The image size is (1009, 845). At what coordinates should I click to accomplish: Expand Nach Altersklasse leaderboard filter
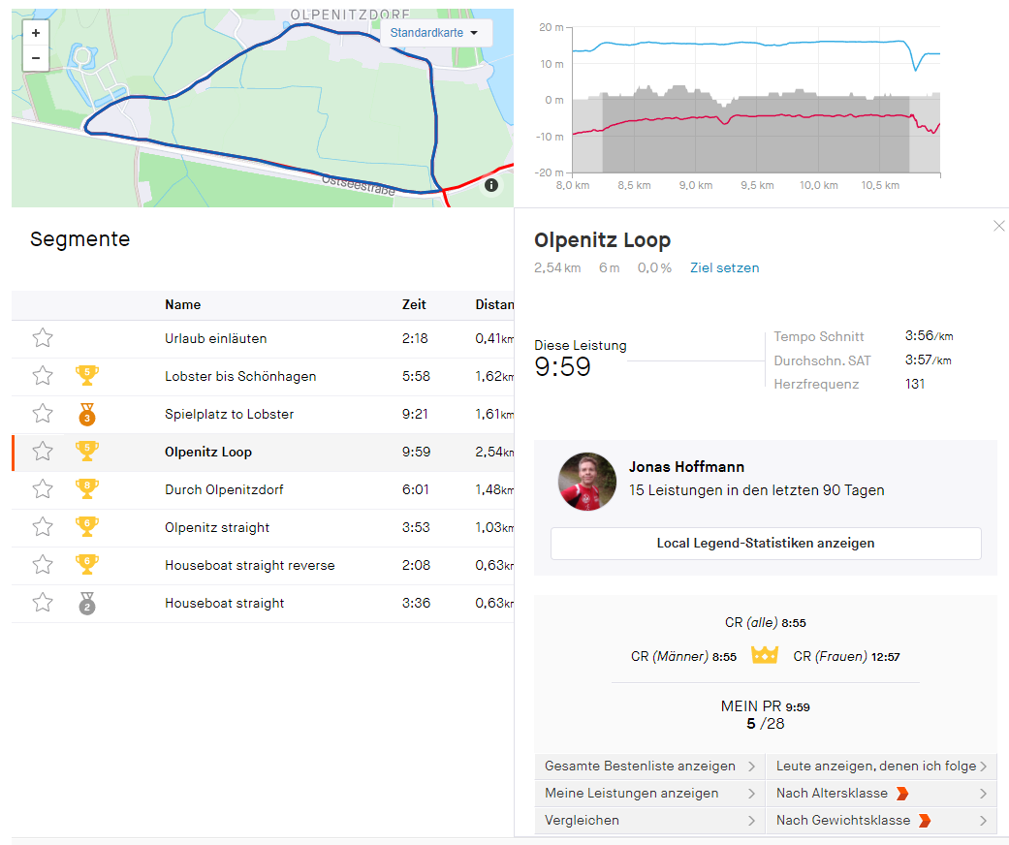tap(881, 794)
